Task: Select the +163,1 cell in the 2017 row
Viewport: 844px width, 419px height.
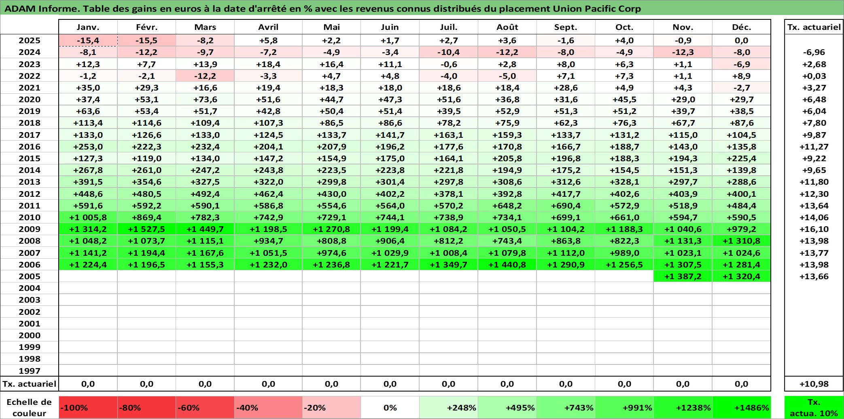Action: pyautogui.click(x=448, y=135)
